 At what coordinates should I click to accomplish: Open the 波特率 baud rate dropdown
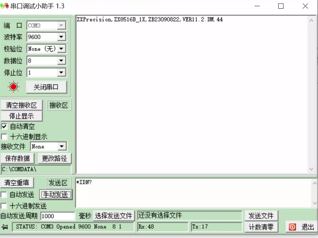click(60, 37)
